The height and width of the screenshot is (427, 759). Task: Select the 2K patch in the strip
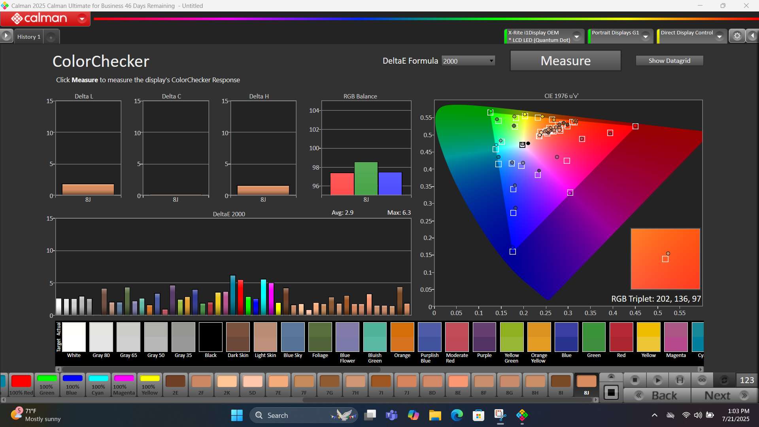pos(227,385)
